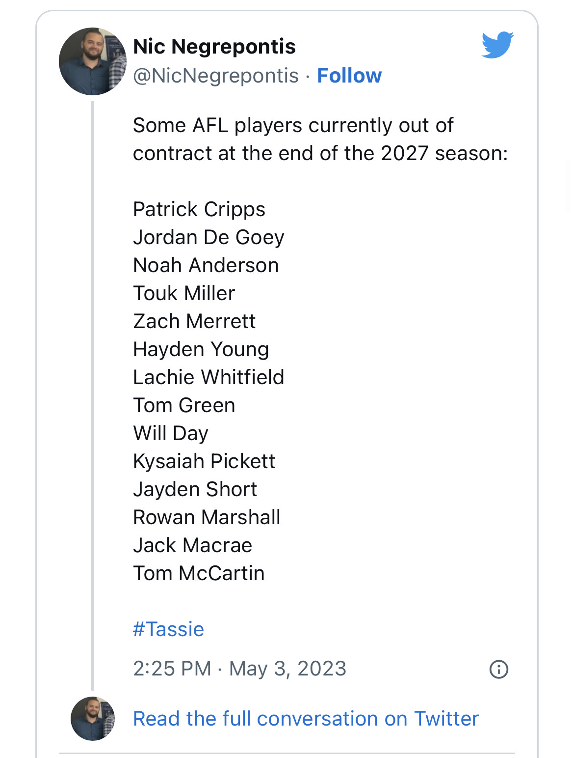Image resolution: width=574 pixels, height=758 pixels.
Task: Click the Twitter bird logo icon
Action: coord(497,45)
